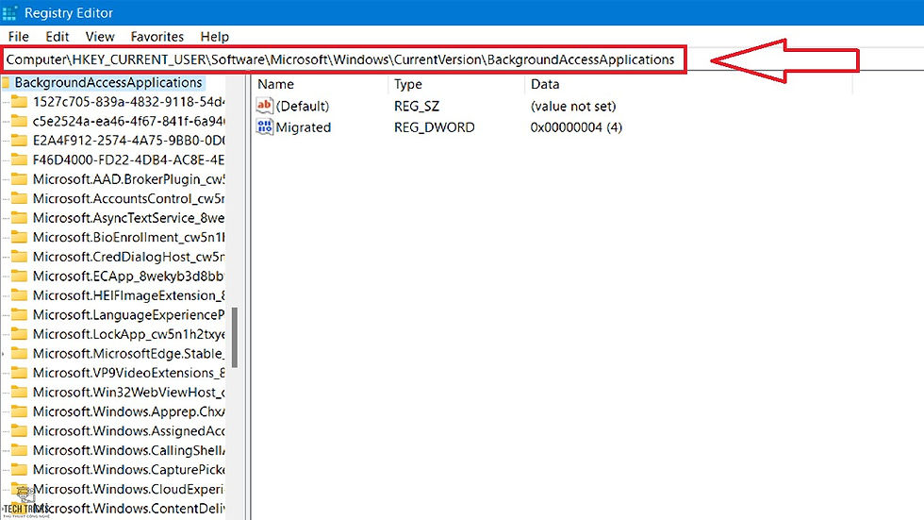Image resolution: width=924 pixels, height=520 pixels.
Task: Click folder icon of E2A4F912-2574-4A75 key
Action: [20, 141]
